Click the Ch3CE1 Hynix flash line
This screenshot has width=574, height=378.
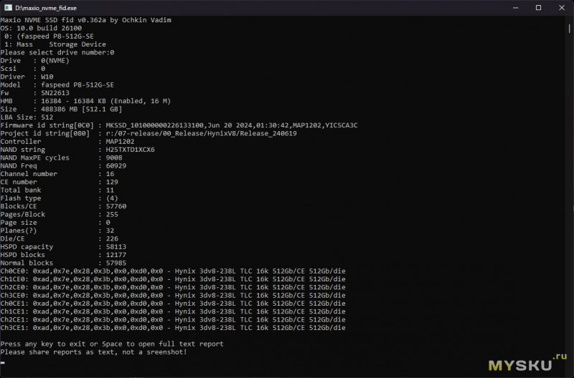point(173,328)
